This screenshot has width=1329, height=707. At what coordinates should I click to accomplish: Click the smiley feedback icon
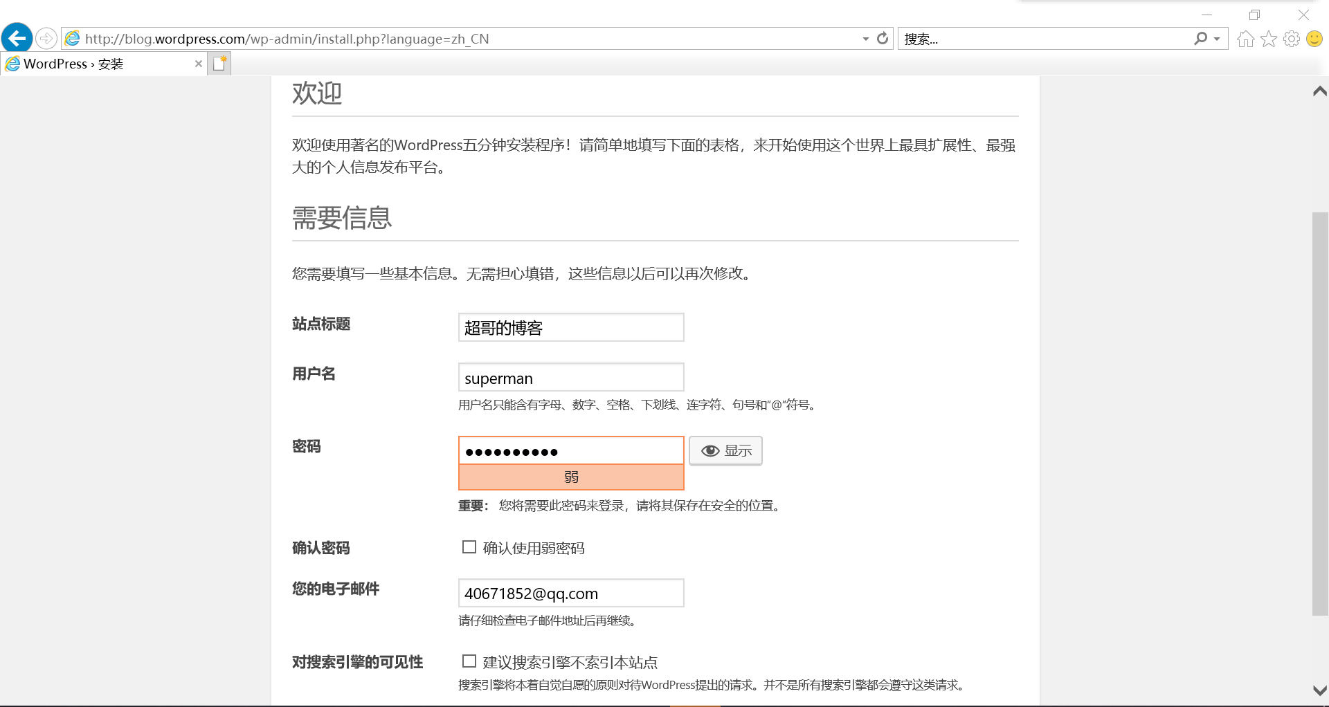[1314, 39]
